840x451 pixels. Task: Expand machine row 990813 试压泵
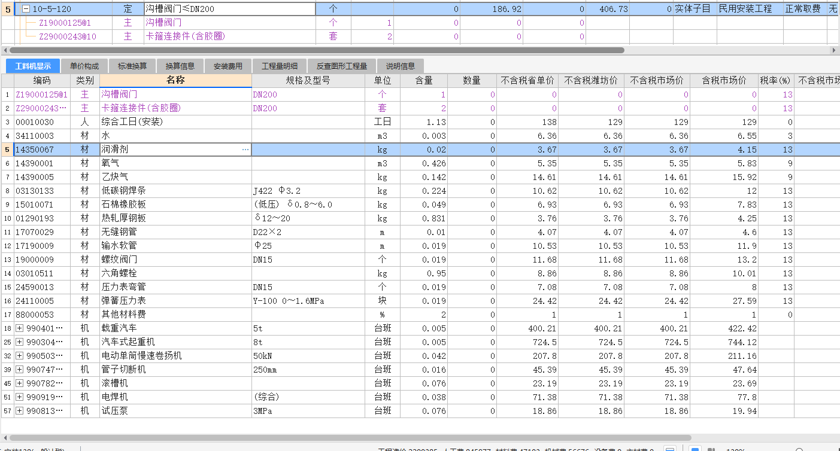(20, 411)
